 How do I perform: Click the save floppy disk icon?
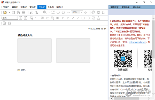[x=13, y=12]
